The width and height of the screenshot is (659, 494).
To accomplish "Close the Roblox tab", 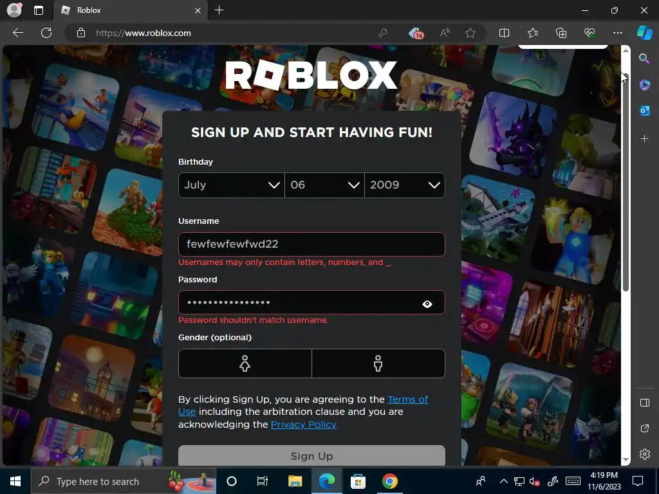I will pyautogui.click(x=198, y=10).
